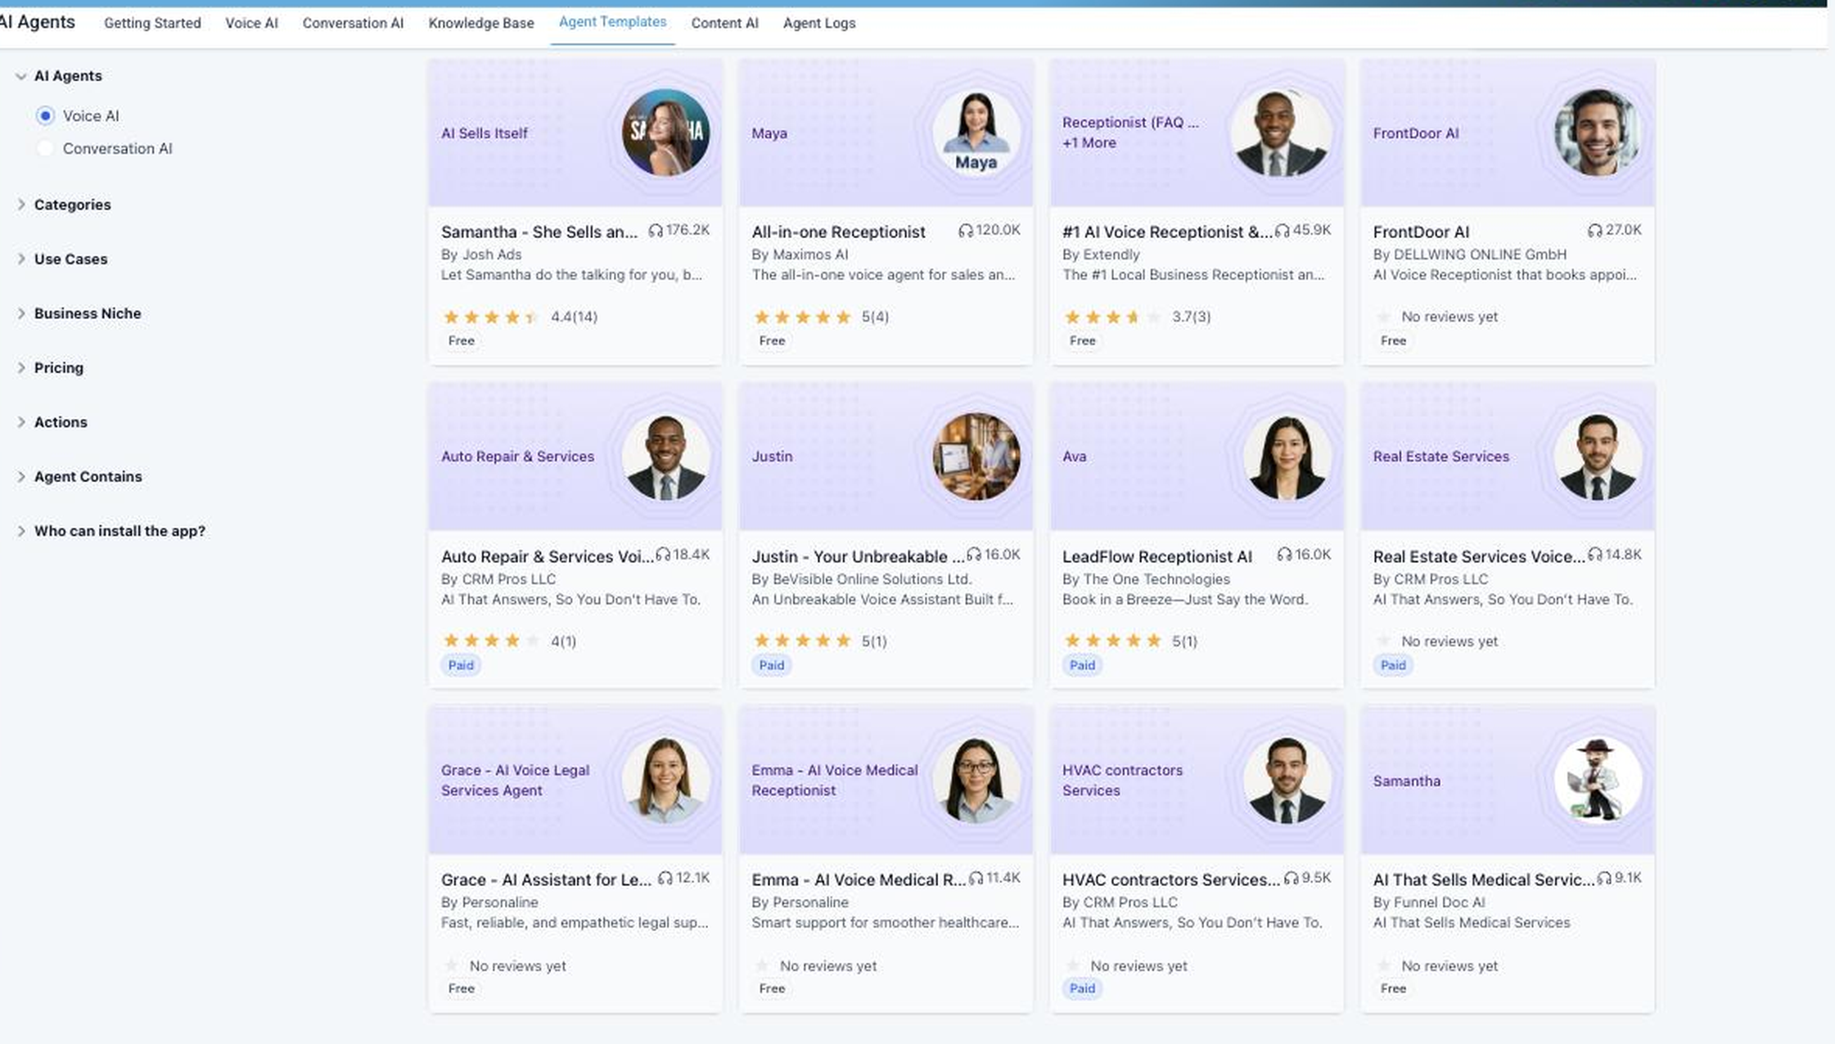Expand the Agent Contains filter
The width and height of the screenshot is (1835, 1044).
[21, 476]
